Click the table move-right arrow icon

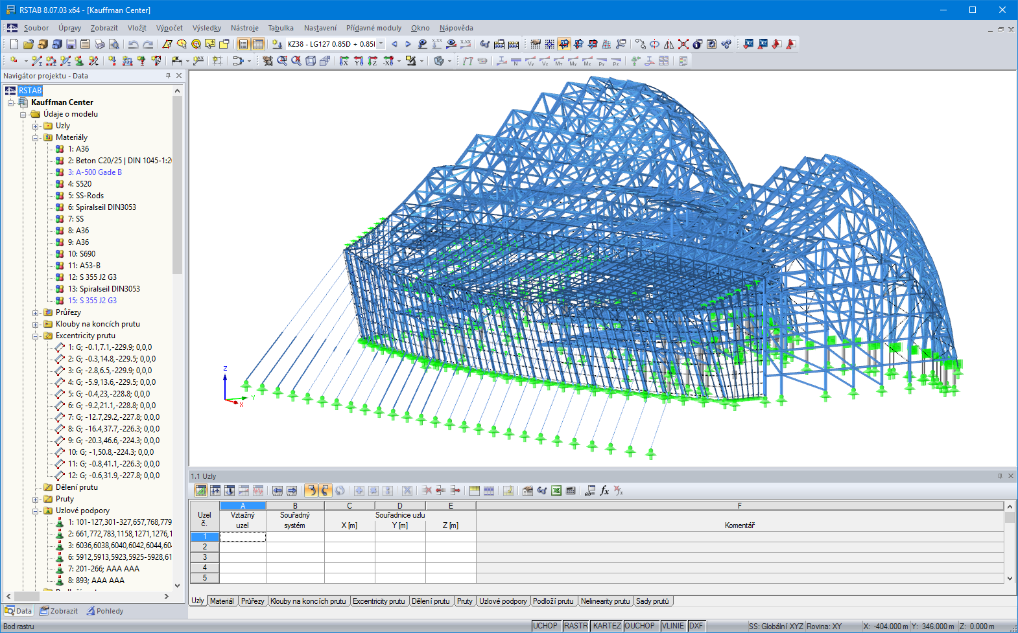pos(292,490)
